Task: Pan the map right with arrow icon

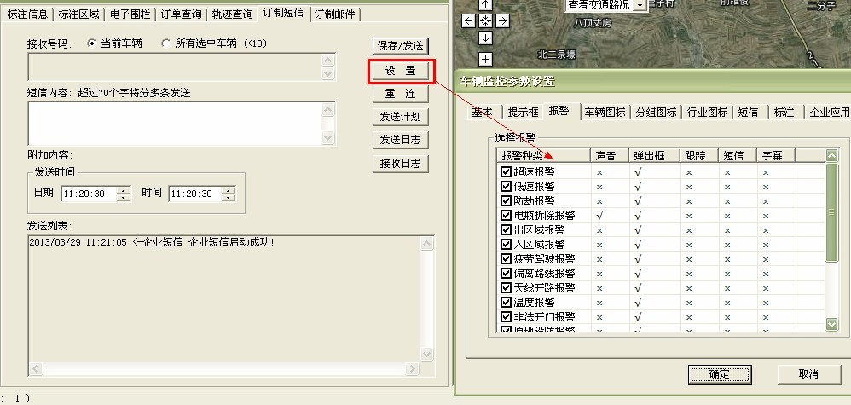Action: coord(502,20)
